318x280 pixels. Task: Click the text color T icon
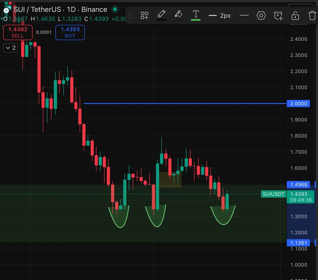click(x=196, y=15)
